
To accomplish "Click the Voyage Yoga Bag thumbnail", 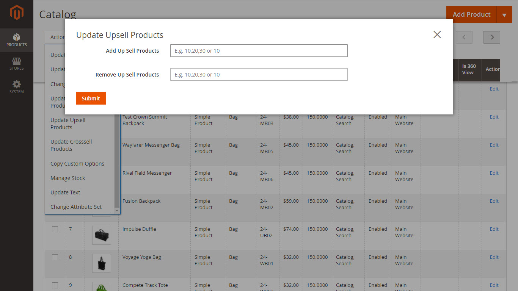I will pyautogui.click(x=102, y=263).
